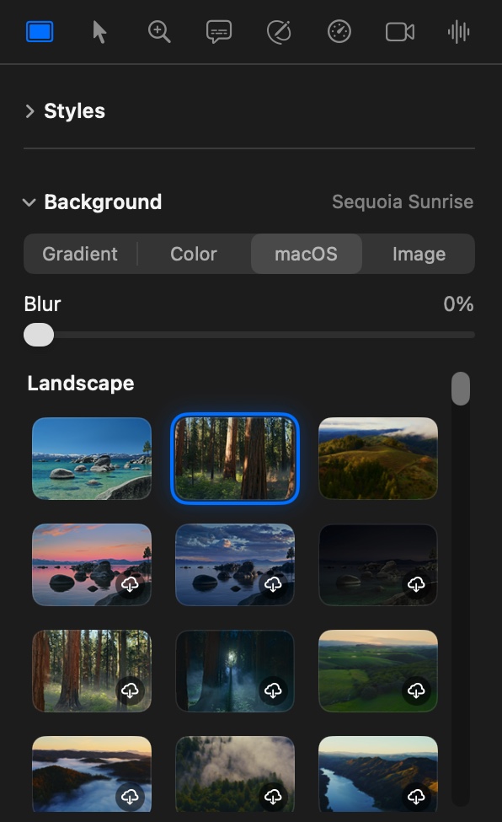Screen dimensions: 502x822
Task: Open the zoom magnifier settings icon
Action: click(159, 32)
